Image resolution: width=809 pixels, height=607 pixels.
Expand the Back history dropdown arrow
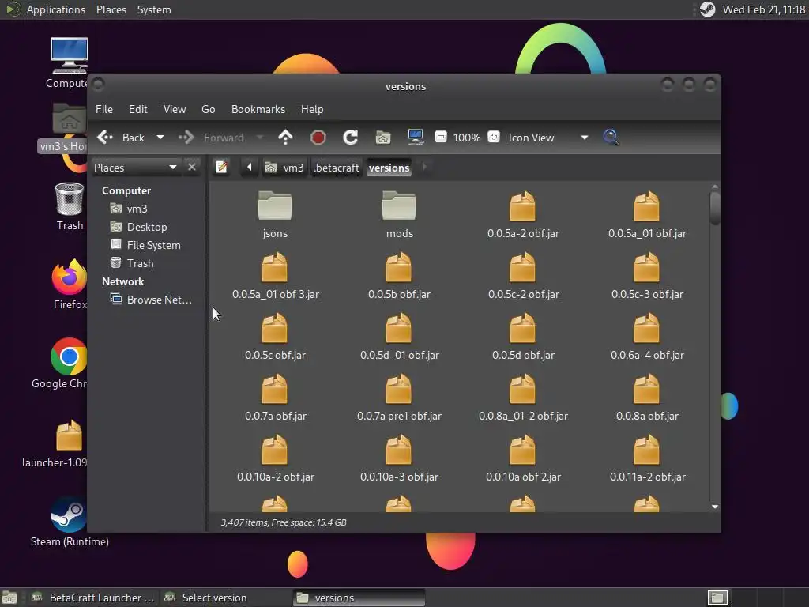click(160, 138)
